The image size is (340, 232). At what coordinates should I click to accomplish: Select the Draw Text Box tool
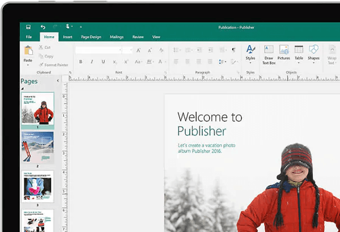click(269, 55)
